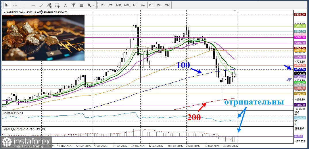Toggle the D1 daily timeframe
The width and height of the screenshot is (309, 149).
[151, 5]
